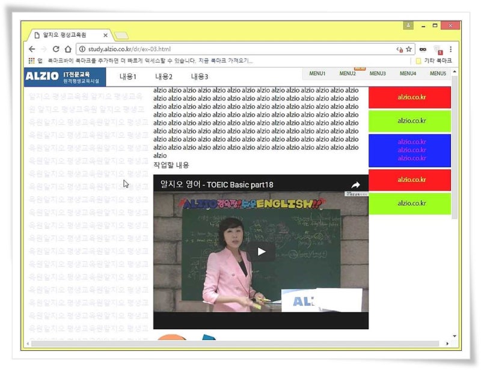Select MENU3 in the top menu
This screenshot has height=370, width=481.
(378, 73)
